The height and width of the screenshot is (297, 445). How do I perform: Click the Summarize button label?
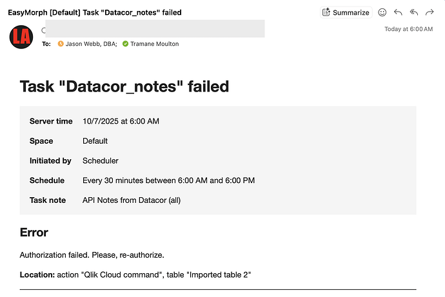pyautogui.click(x=351, y=12)
